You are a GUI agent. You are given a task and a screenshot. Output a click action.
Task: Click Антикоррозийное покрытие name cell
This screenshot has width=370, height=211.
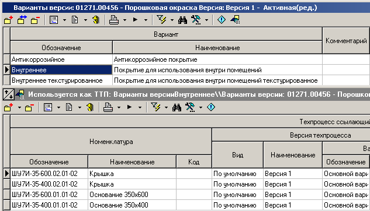coord(217,59)
